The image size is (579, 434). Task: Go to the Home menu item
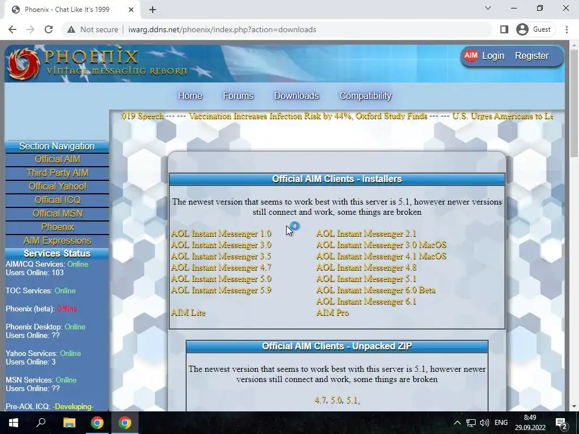[190, 96]
